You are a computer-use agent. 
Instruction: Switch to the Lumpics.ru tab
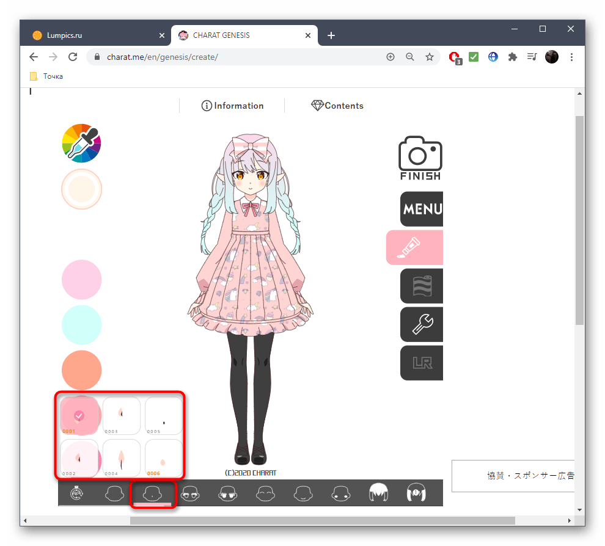click(92, 35)
